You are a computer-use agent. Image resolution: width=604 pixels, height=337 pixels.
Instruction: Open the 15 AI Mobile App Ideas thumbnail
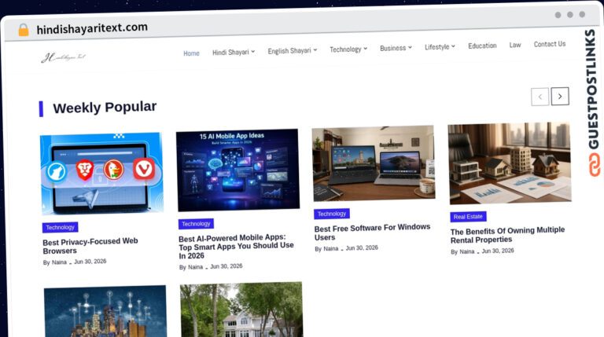click(x=238, y=170)
